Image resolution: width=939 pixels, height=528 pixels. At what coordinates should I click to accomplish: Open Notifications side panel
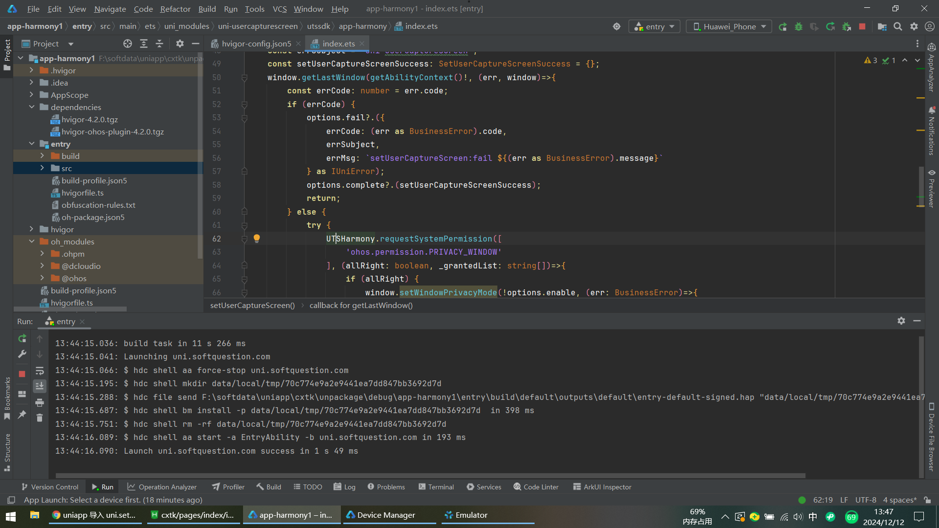click(932, 131)
